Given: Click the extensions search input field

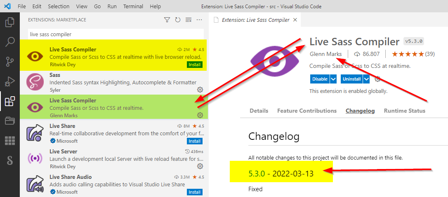Looking at the screenshot, I should coord(116,34).
